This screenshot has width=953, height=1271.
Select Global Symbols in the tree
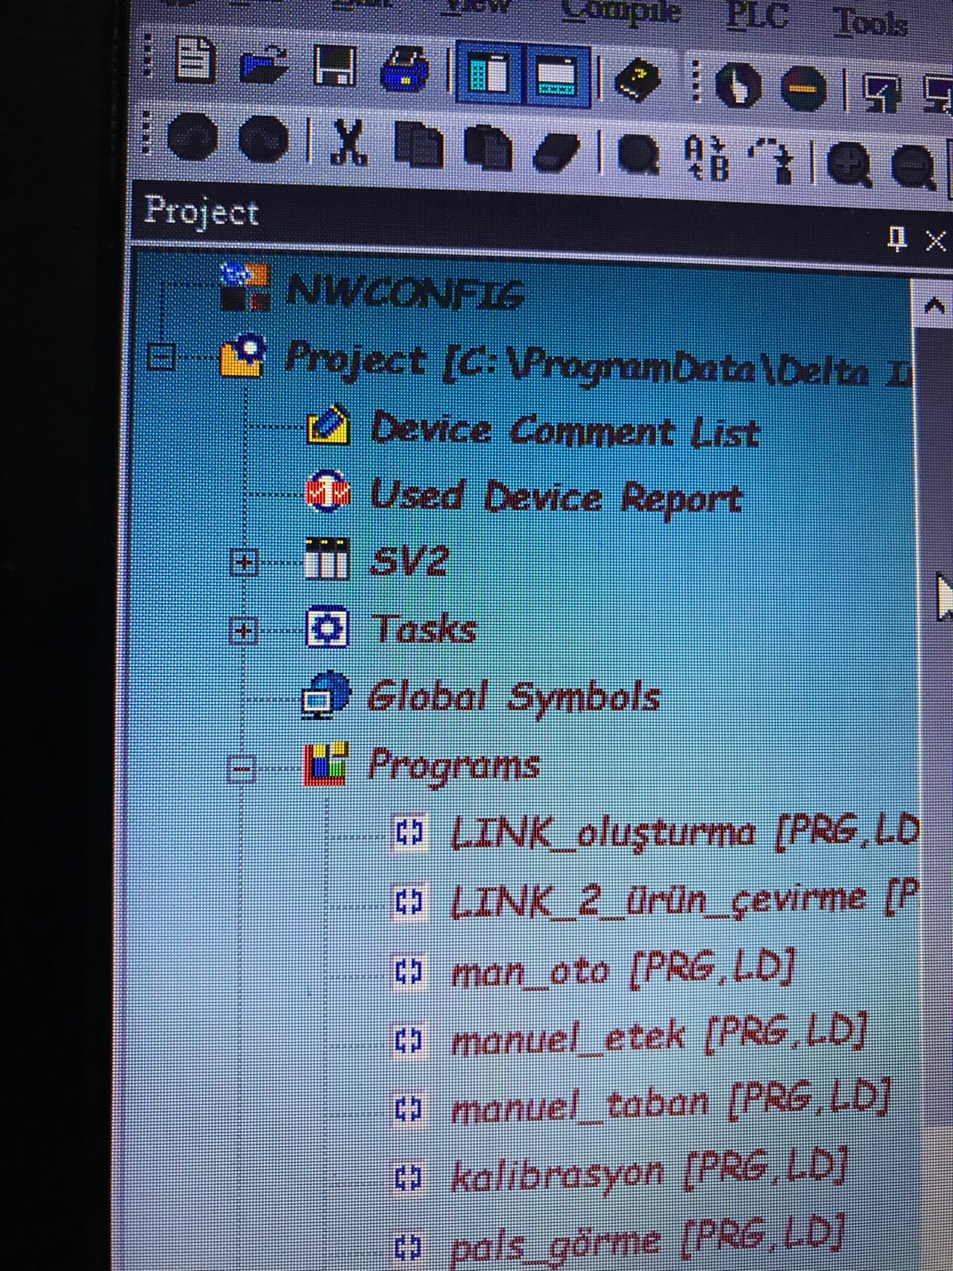514,697
